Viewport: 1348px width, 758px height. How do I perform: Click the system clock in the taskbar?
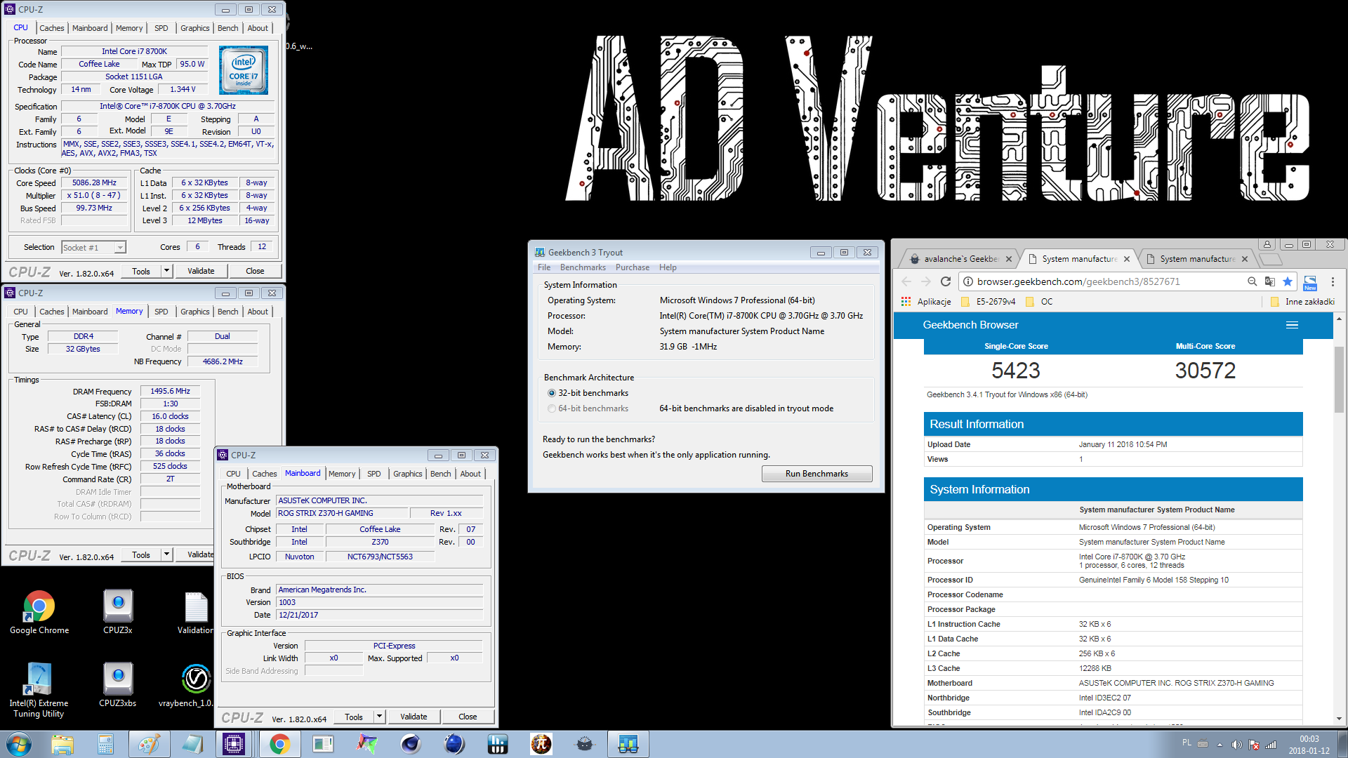pyautogui.click(x=1309, y=745)
